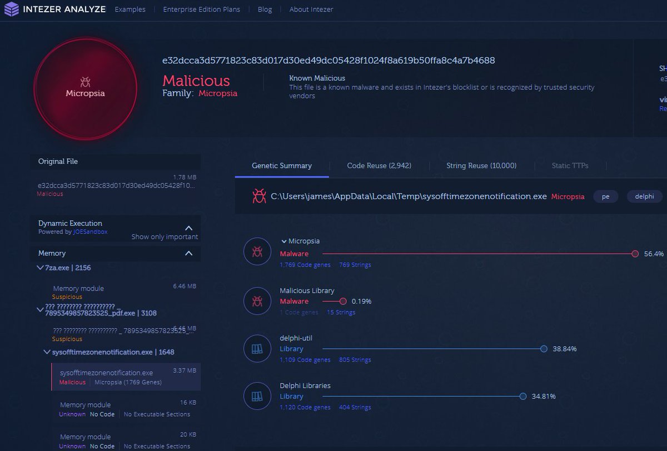Viewport: 667px width, 451px height.
Task: Collapse the sysofftimezonenotification.exe | 1648 process tree
Action: (x=47, y=352)
